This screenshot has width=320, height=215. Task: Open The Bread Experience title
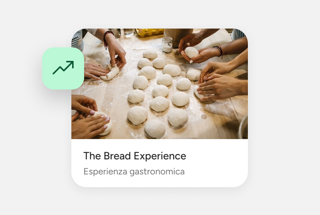(135, 156)
